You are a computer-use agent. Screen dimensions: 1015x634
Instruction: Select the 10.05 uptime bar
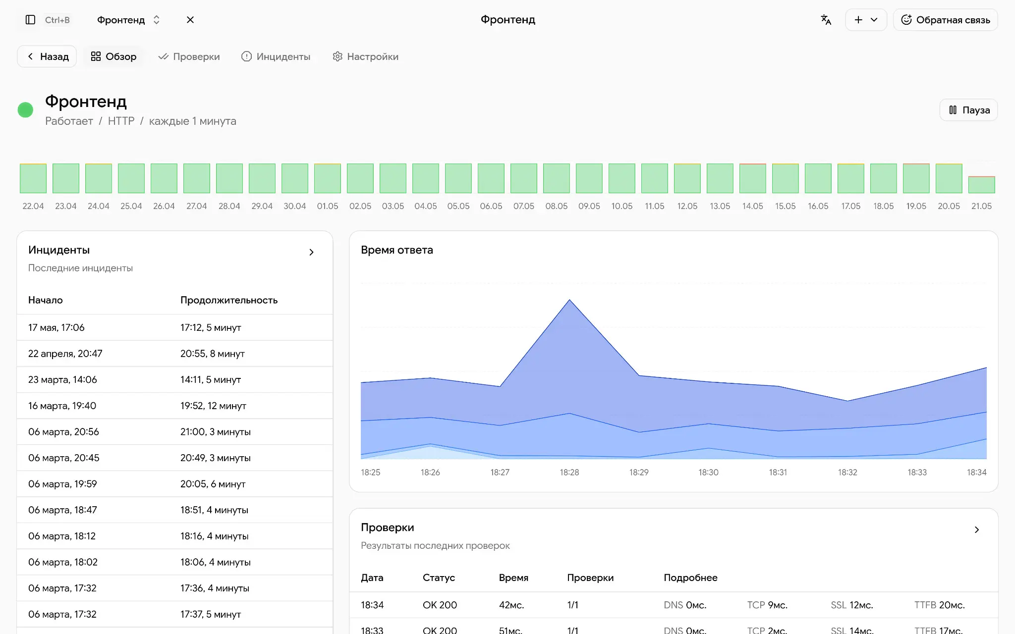click(x=622, y=178)
